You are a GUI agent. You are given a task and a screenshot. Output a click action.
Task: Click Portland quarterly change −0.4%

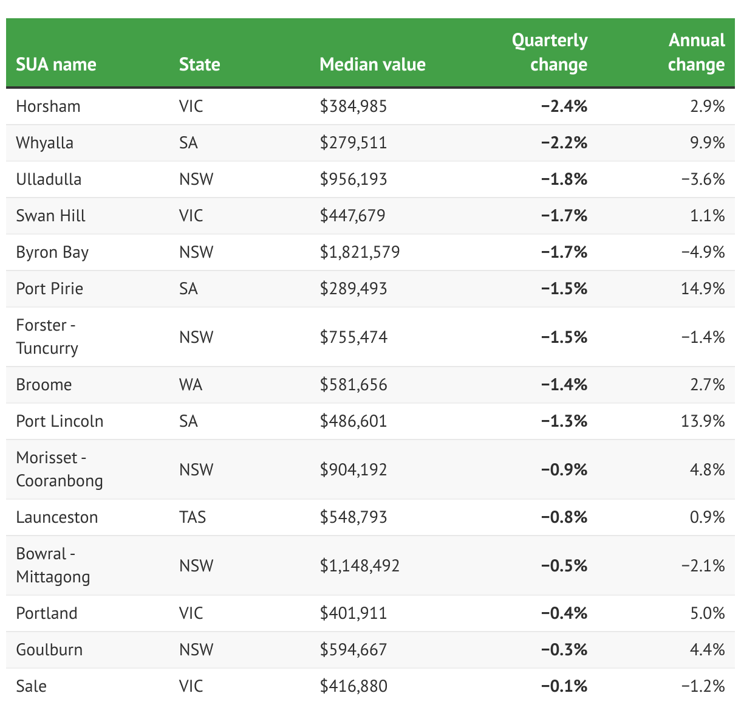(x=564, y=613)
